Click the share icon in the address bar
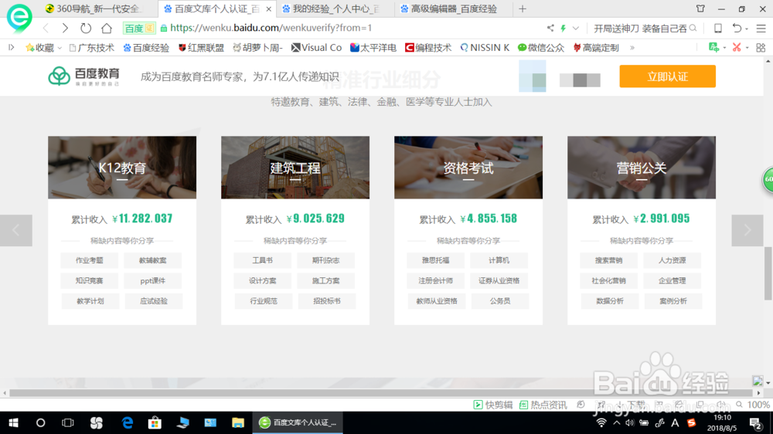The image size is (773, 434). tap(550, 28)
